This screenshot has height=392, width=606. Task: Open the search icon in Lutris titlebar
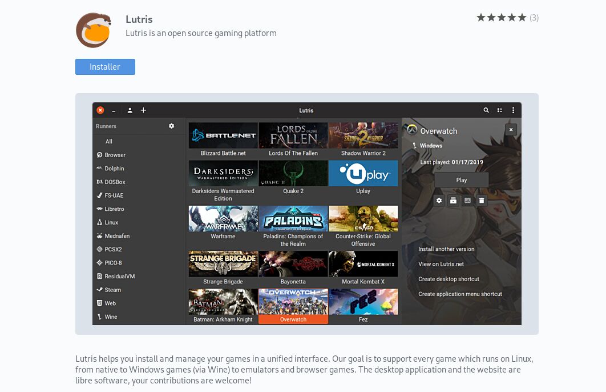point(486,110)
